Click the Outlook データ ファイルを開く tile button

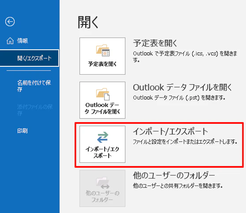tap(102, 100)
